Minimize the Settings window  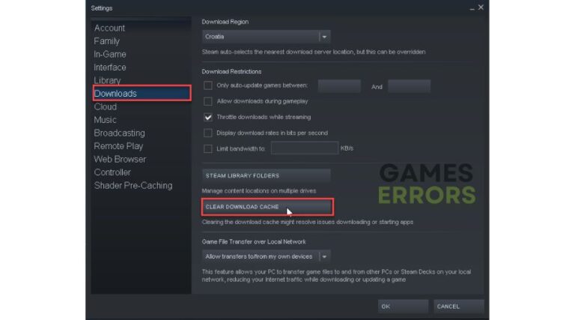[472, 8]
